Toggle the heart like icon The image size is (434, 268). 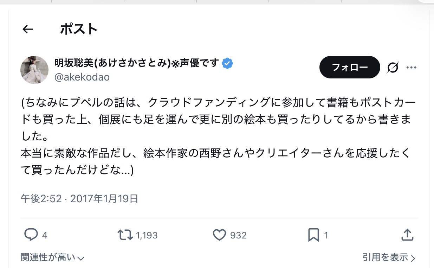tap(220, 235)
